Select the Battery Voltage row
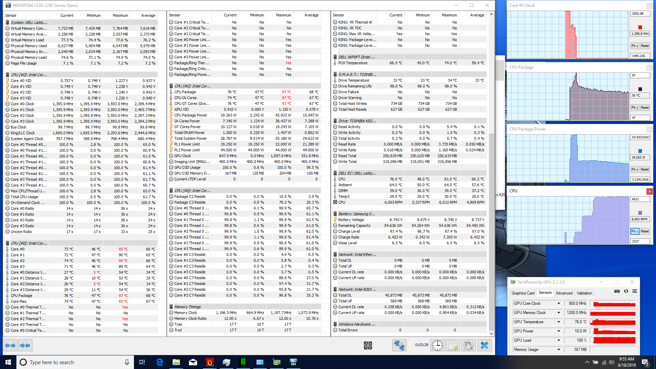The image size is (656, 369). [409, 220]
